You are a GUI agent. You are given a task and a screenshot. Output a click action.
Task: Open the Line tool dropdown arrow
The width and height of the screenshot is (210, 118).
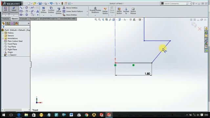(24, 8)
